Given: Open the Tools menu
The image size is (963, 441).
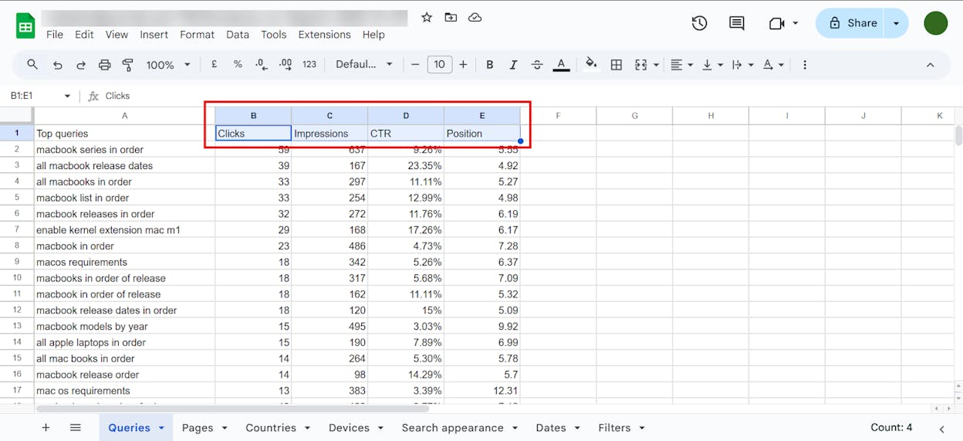Looking at the screenshot, I should point(273,35).
